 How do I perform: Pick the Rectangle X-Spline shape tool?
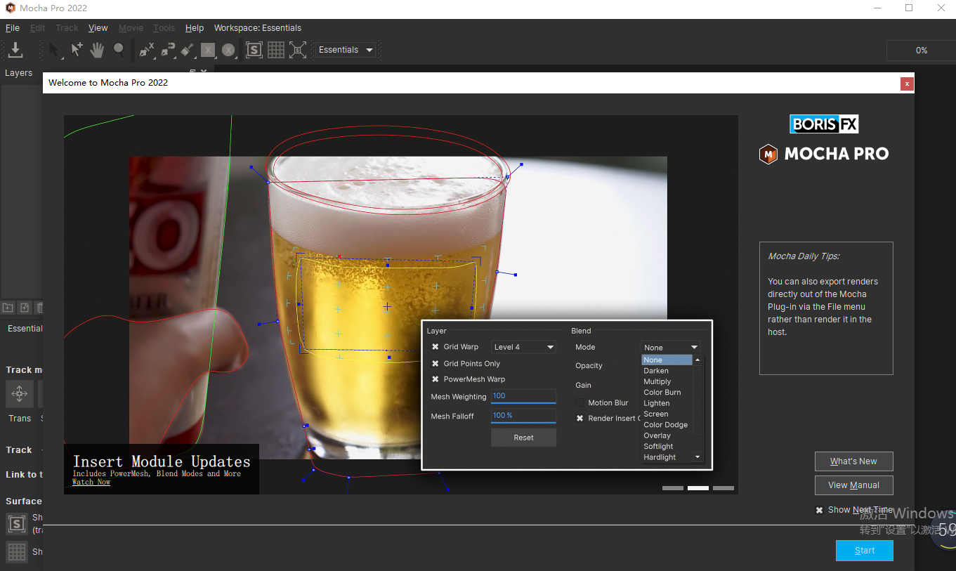(x=207, y=50)
